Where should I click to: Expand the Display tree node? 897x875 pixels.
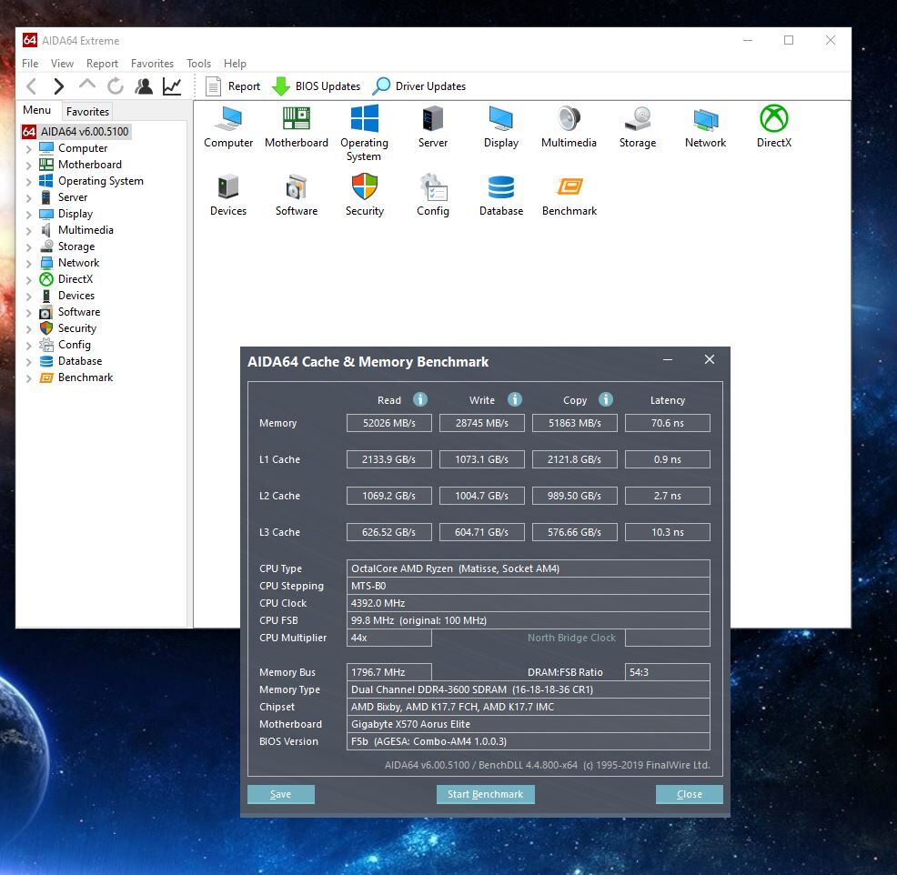[x=28, y=215]
